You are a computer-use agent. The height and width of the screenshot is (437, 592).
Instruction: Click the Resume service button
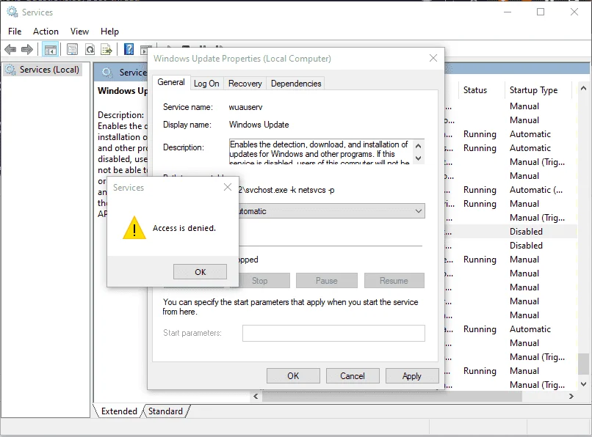pos(394,281)
